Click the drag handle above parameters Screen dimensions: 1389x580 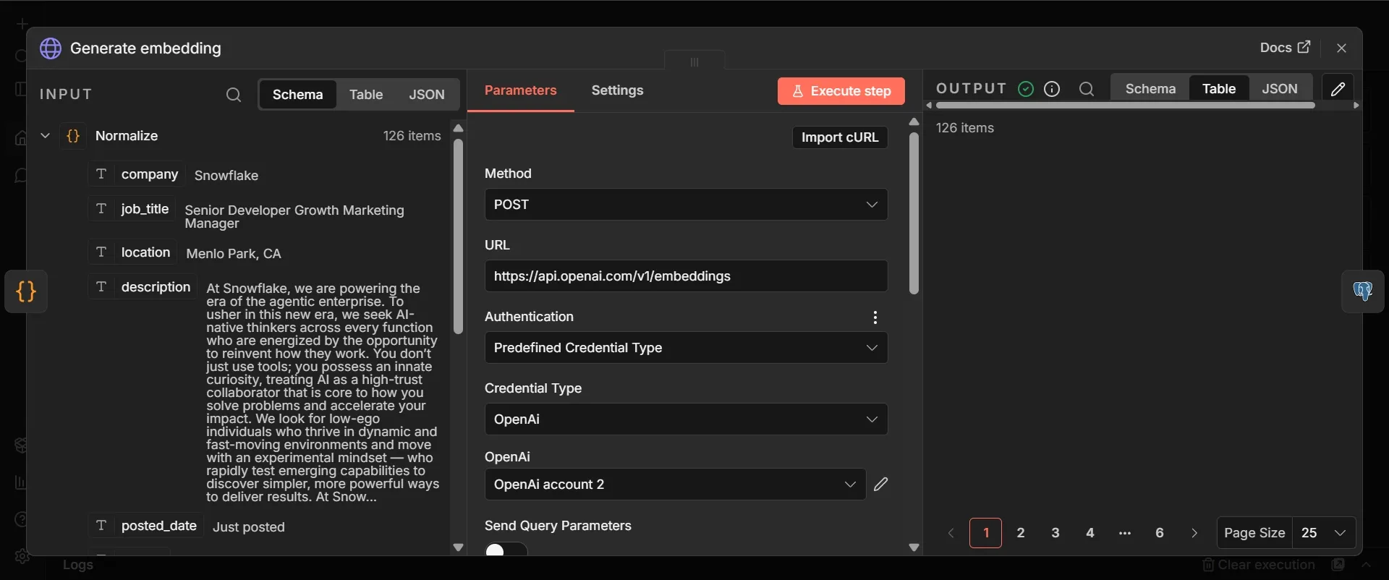[x=694, y=62]
